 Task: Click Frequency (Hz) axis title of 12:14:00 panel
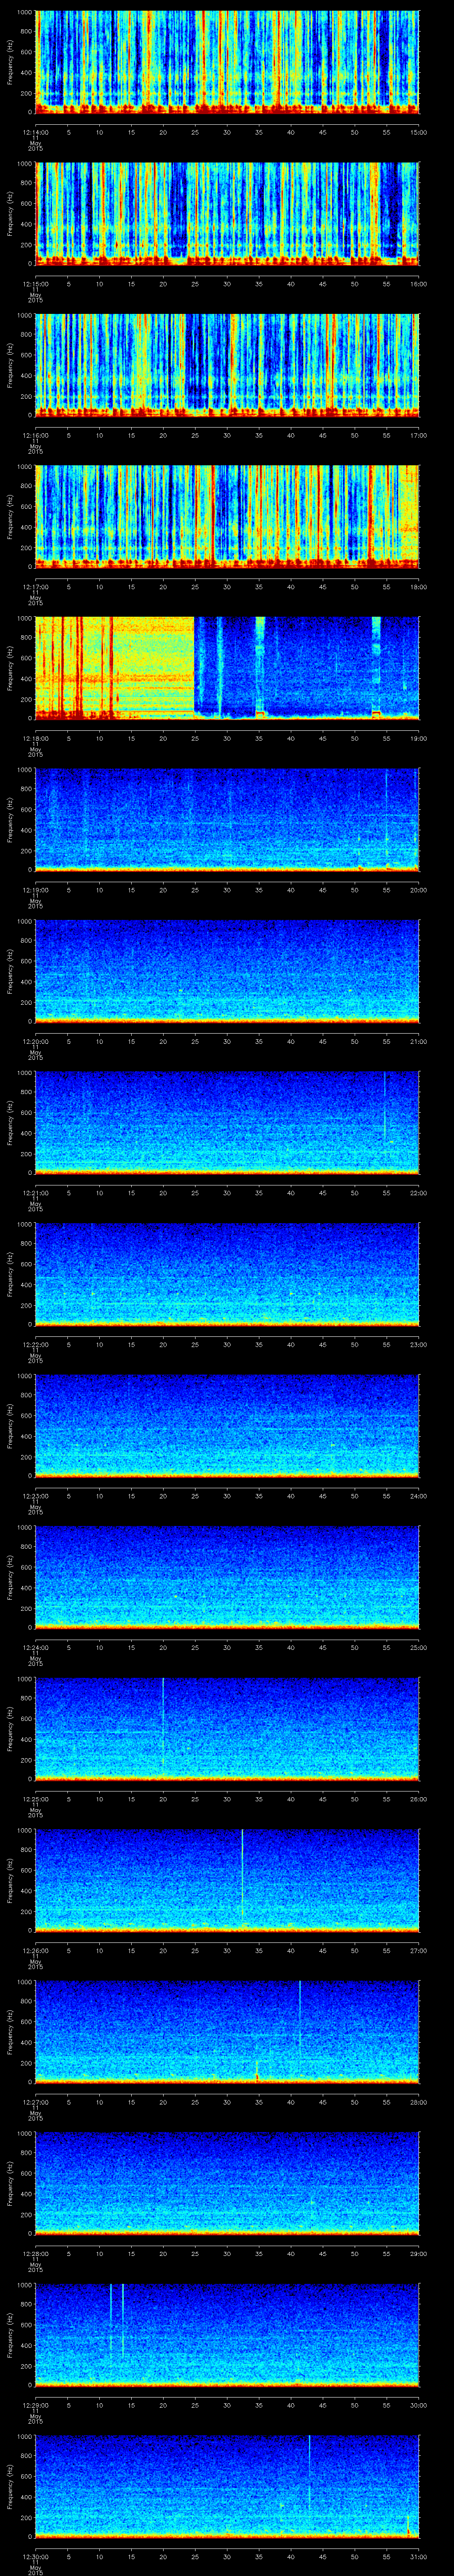(x=10, y=62)
